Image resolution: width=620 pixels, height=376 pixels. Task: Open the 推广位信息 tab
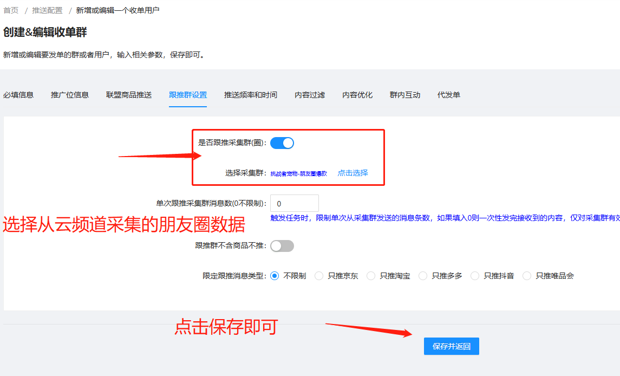[70, 95]
